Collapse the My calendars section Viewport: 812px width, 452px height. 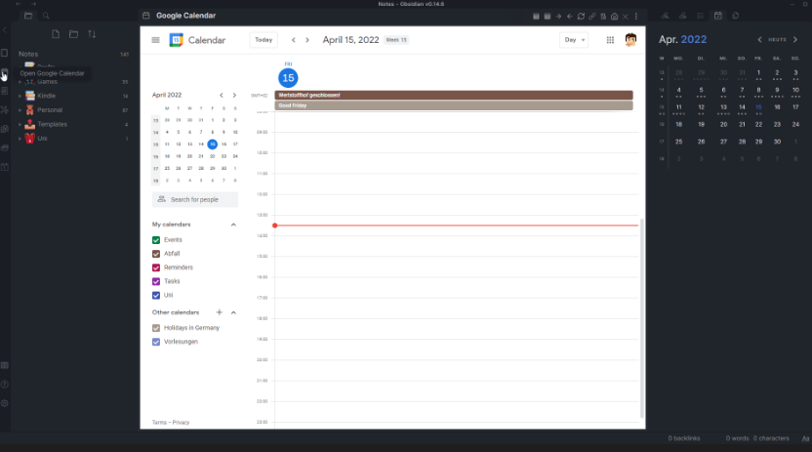(233, 225)
